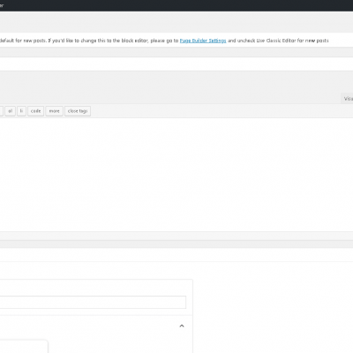Click the empty area right of the meta box
353x353 pixels.
click(x=273, y=316)
